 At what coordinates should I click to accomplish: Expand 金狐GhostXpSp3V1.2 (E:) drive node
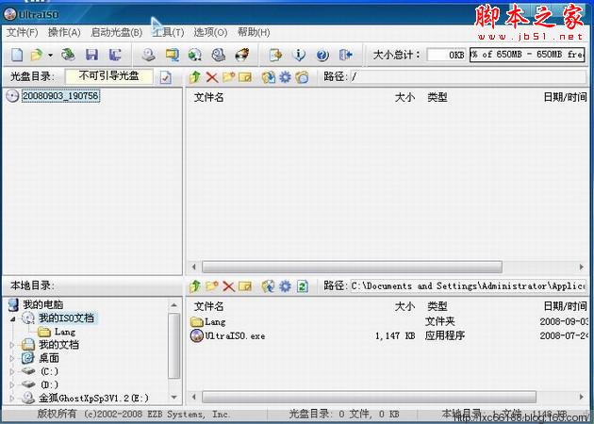(x=12, y=399)
